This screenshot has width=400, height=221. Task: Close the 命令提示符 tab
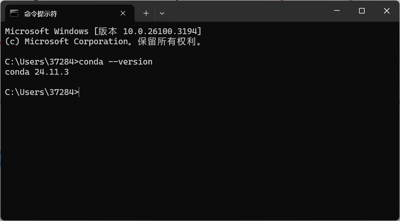[123, 13]
